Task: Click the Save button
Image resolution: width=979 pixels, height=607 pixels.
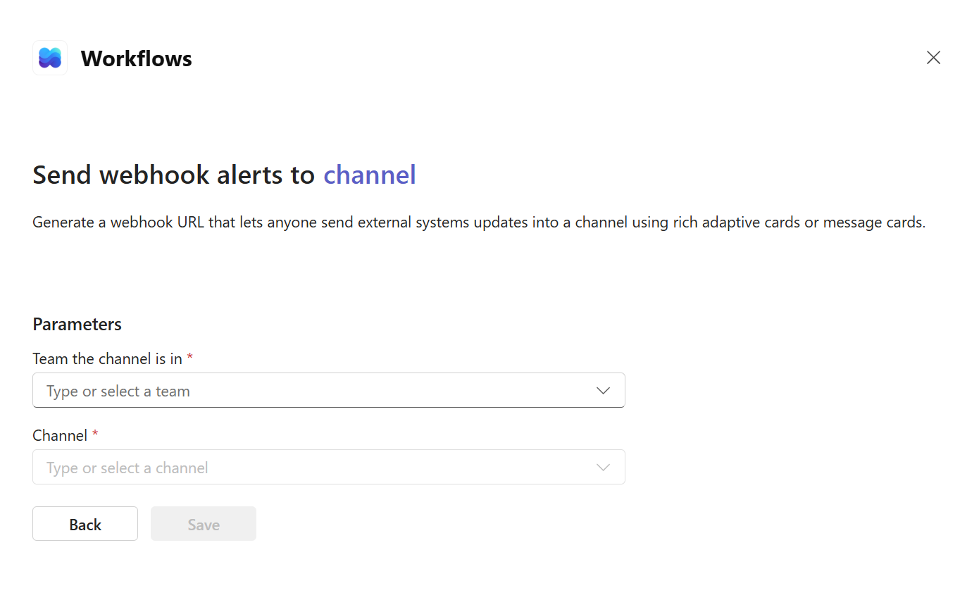Action: point(203,523)
